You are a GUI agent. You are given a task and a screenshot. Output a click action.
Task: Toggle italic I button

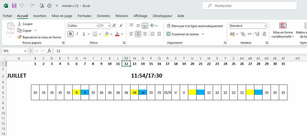(x=77, y=34)
